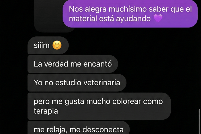Click the word 'encantó' in received message
Screen dimensions: 201x134
98,64
